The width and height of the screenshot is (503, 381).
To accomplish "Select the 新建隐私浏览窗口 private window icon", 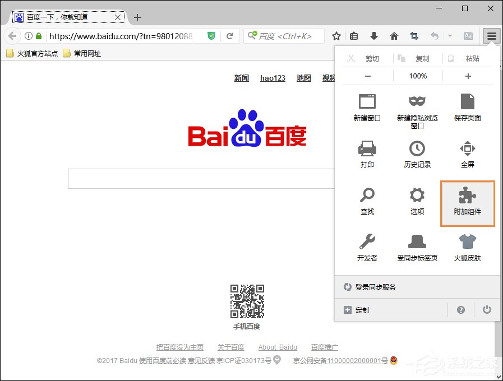I will 417,106.
